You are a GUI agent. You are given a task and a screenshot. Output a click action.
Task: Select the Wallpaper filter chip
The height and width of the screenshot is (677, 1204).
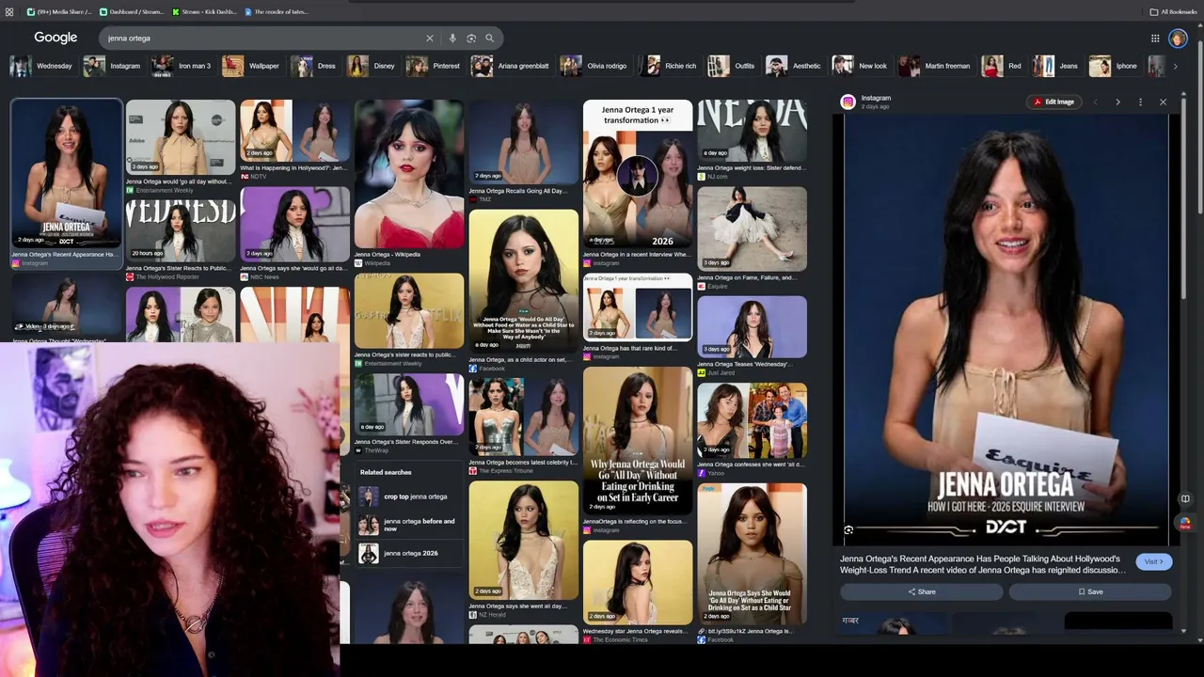point(252,66)
